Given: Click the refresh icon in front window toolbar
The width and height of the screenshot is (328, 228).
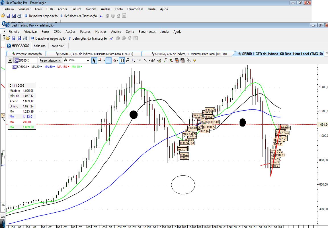Looking at the screenshot, I should click(136, 38).
